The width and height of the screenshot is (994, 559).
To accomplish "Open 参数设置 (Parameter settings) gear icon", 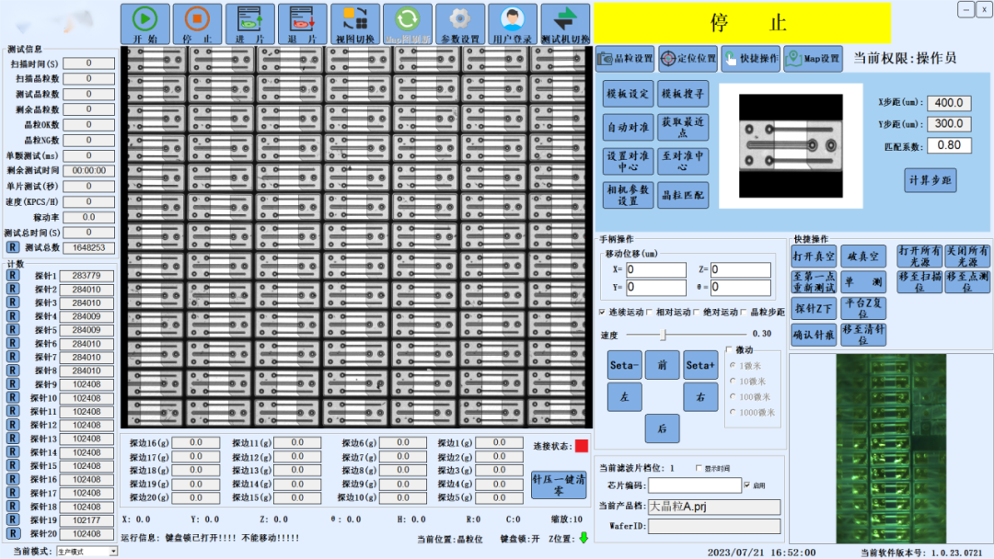I will pyautogui.click(x=460, y=24).
